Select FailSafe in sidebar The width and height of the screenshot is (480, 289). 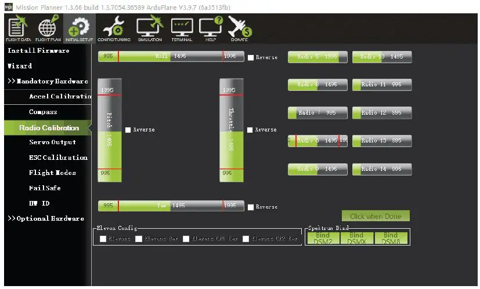point(45,188)
